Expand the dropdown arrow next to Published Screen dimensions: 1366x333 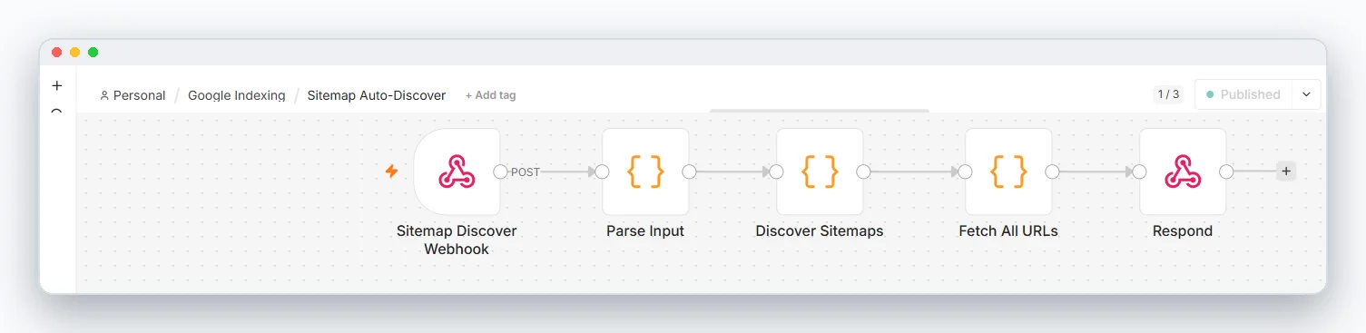[x=1305, y=94]
